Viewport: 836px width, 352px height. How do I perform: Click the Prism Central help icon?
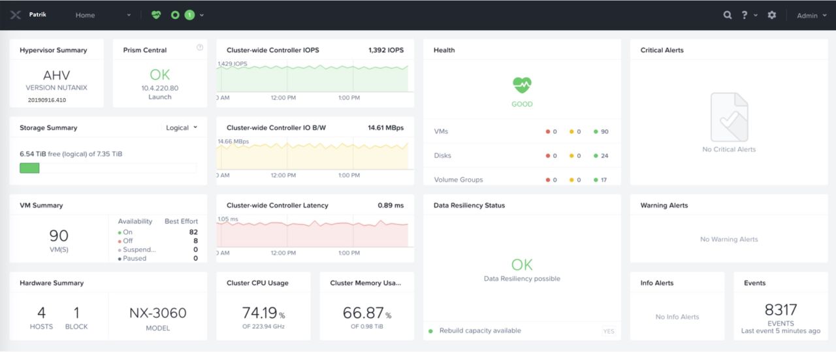pos(200,47)
